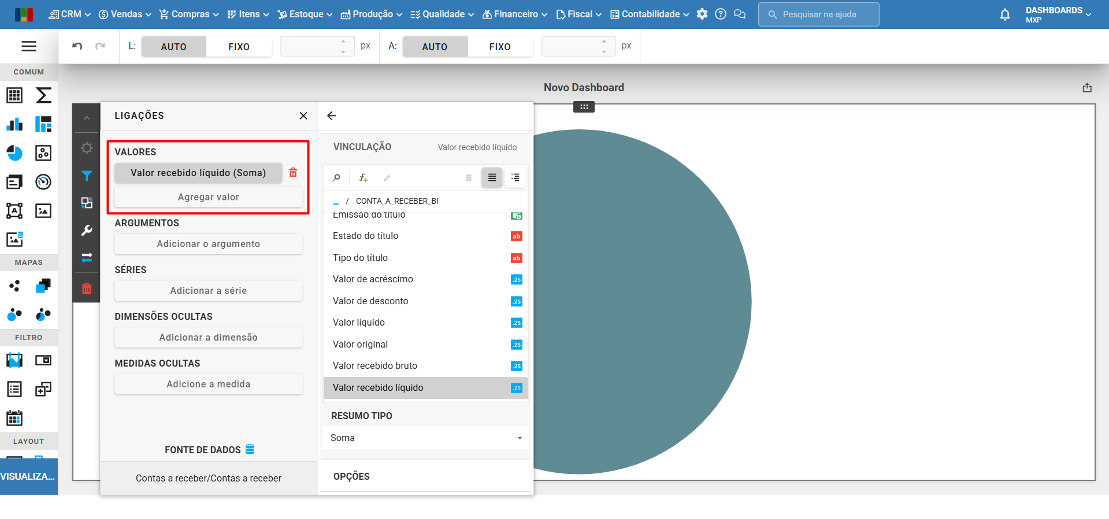Add a gauge widget
This screenshot has height=519, width=1109.
pos(43,182)
